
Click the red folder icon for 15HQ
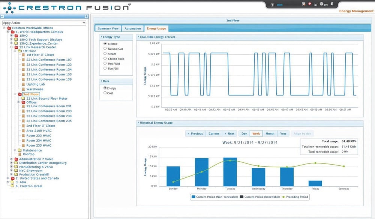coord(16,35)
